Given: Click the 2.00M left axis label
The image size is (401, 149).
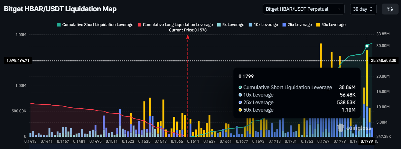Looking at the screenshot, I should tap(20, 35).
